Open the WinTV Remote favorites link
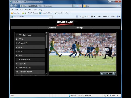The image size is (131, 98). click(32, 13)
